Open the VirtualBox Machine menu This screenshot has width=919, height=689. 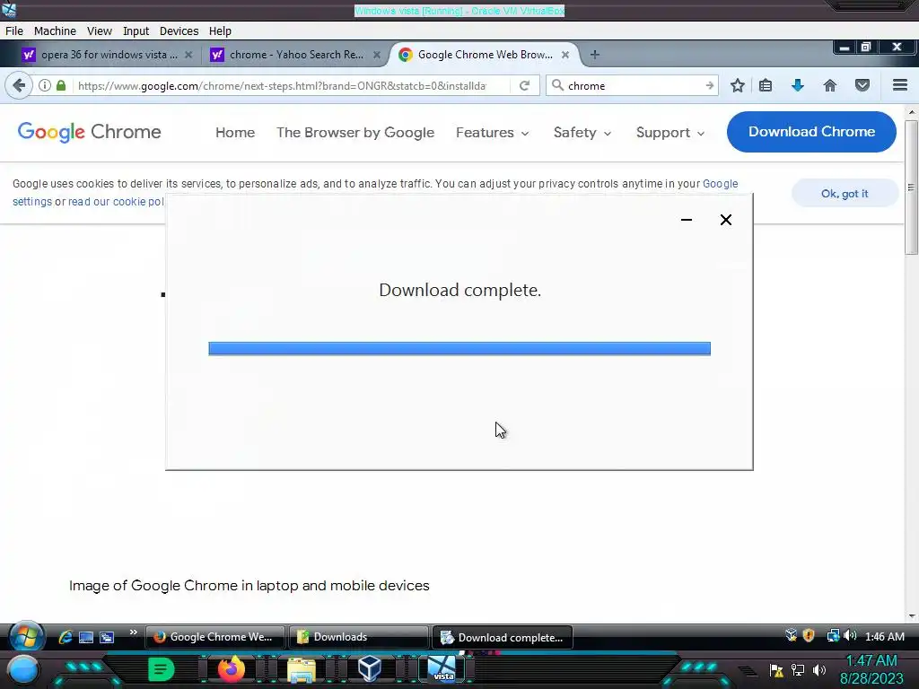[55, 31]
